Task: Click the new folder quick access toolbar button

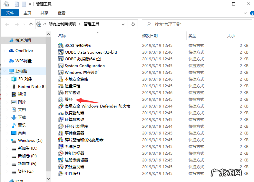Action: click(24, 4)
